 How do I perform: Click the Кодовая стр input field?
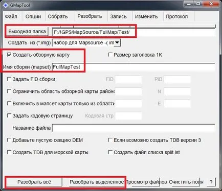(128, 116)
